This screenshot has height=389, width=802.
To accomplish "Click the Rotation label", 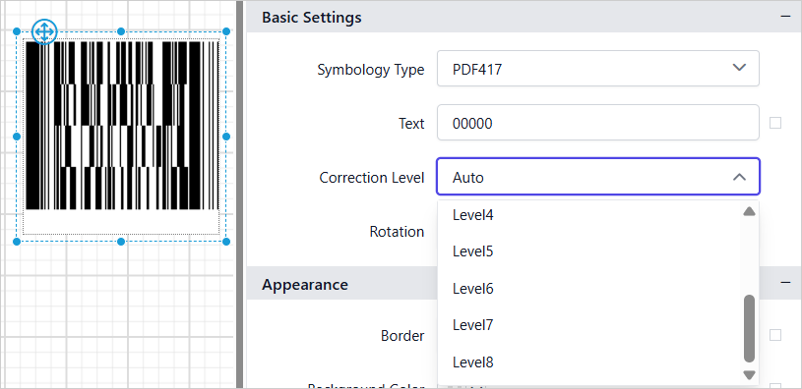I will pyautogui.click(x=397, y=232).
